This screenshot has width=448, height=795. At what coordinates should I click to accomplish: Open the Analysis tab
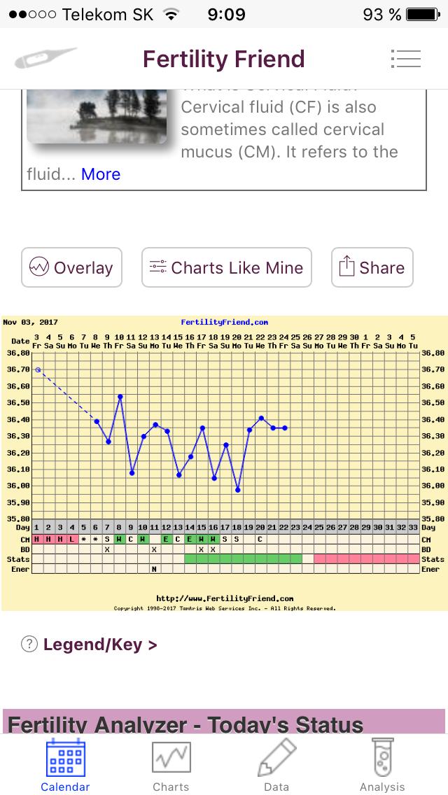[382, 766]
